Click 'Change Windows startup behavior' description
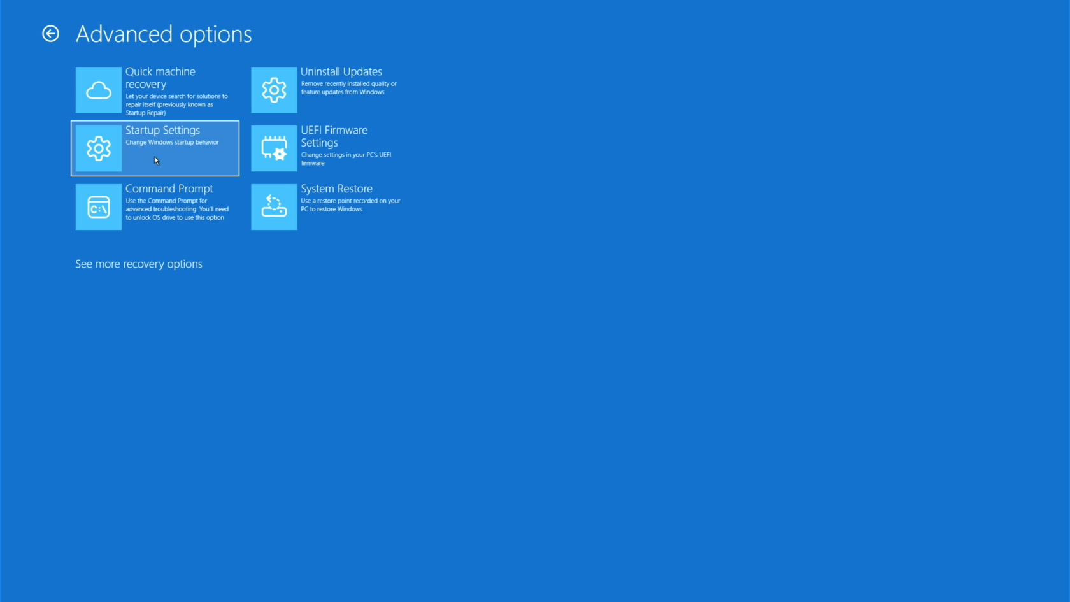1070x602 pixels. (172, 142)
